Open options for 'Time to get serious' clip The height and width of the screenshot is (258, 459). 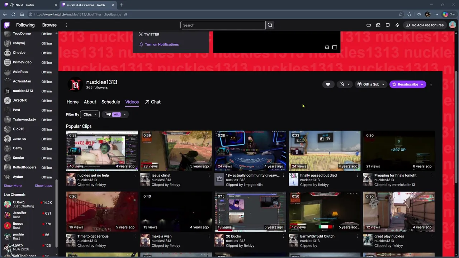click(x=135, y=236)
